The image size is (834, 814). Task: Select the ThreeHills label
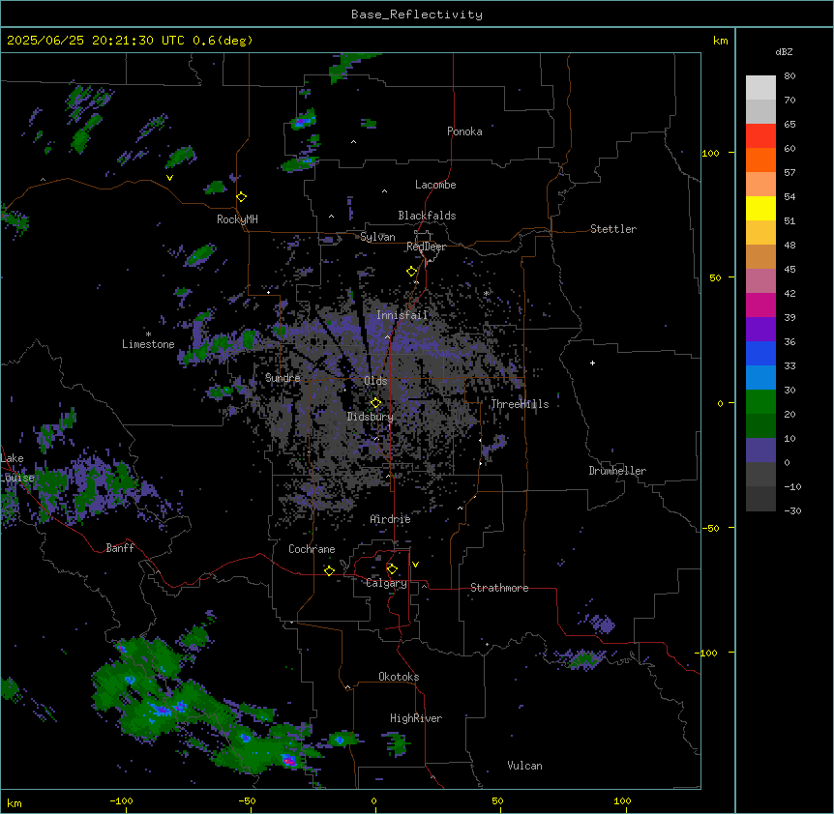pos(520,404)
